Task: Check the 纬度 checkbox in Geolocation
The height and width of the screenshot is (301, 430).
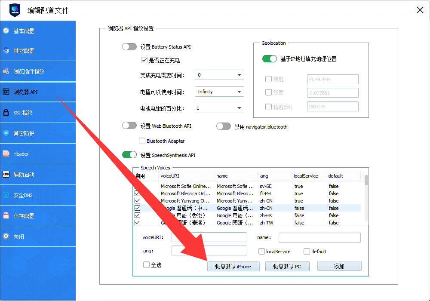Action: tap(268, 79)
